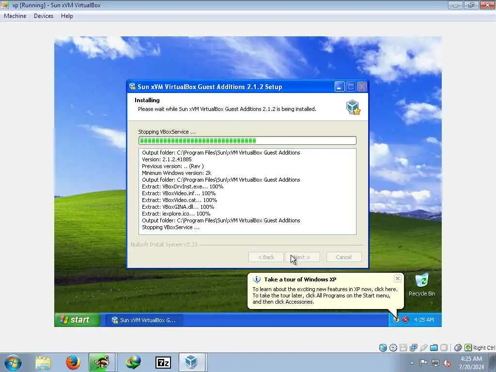Click the XP tour tray icon
This screenshot has width=496, height=372.
point(396,320)
